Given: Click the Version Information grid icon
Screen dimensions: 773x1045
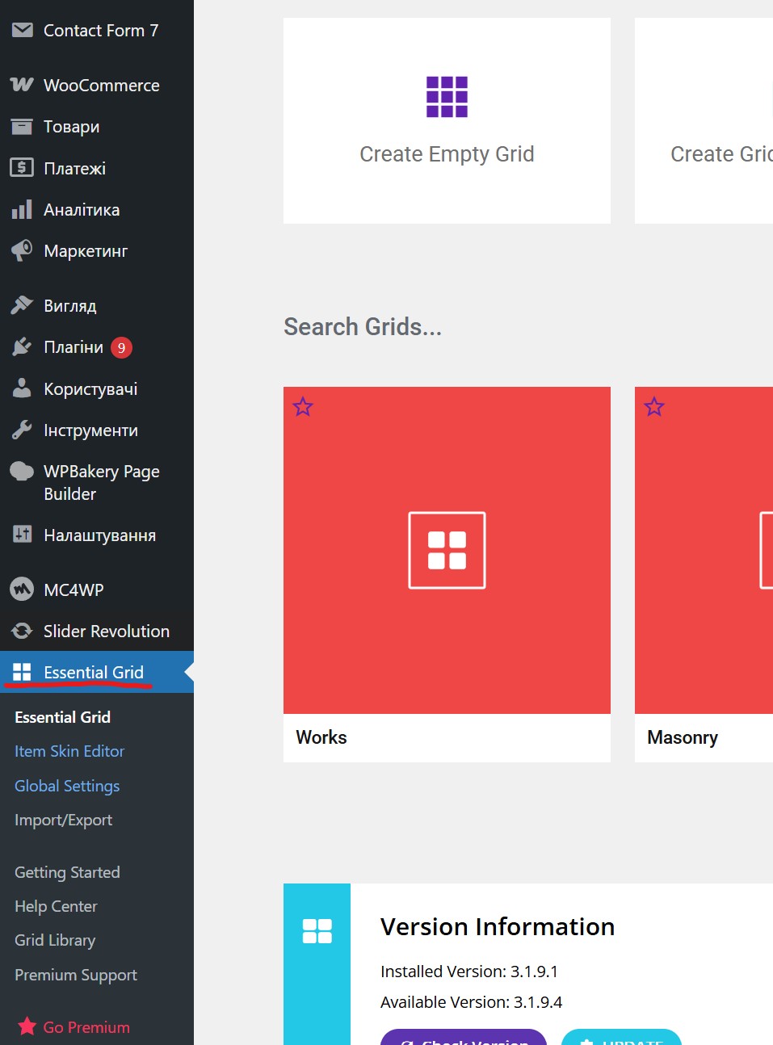Looking at the screenshot, I should click(x=317, y=931).
